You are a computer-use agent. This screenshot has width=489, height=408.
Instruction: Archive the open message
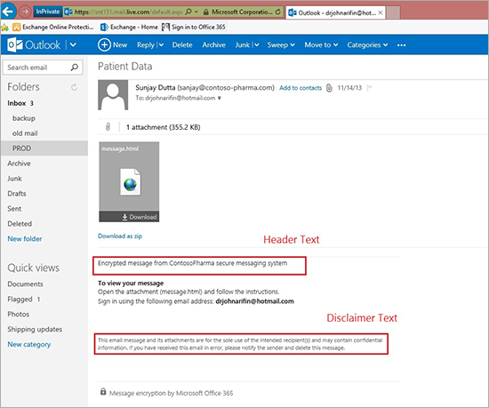point(214,44)
